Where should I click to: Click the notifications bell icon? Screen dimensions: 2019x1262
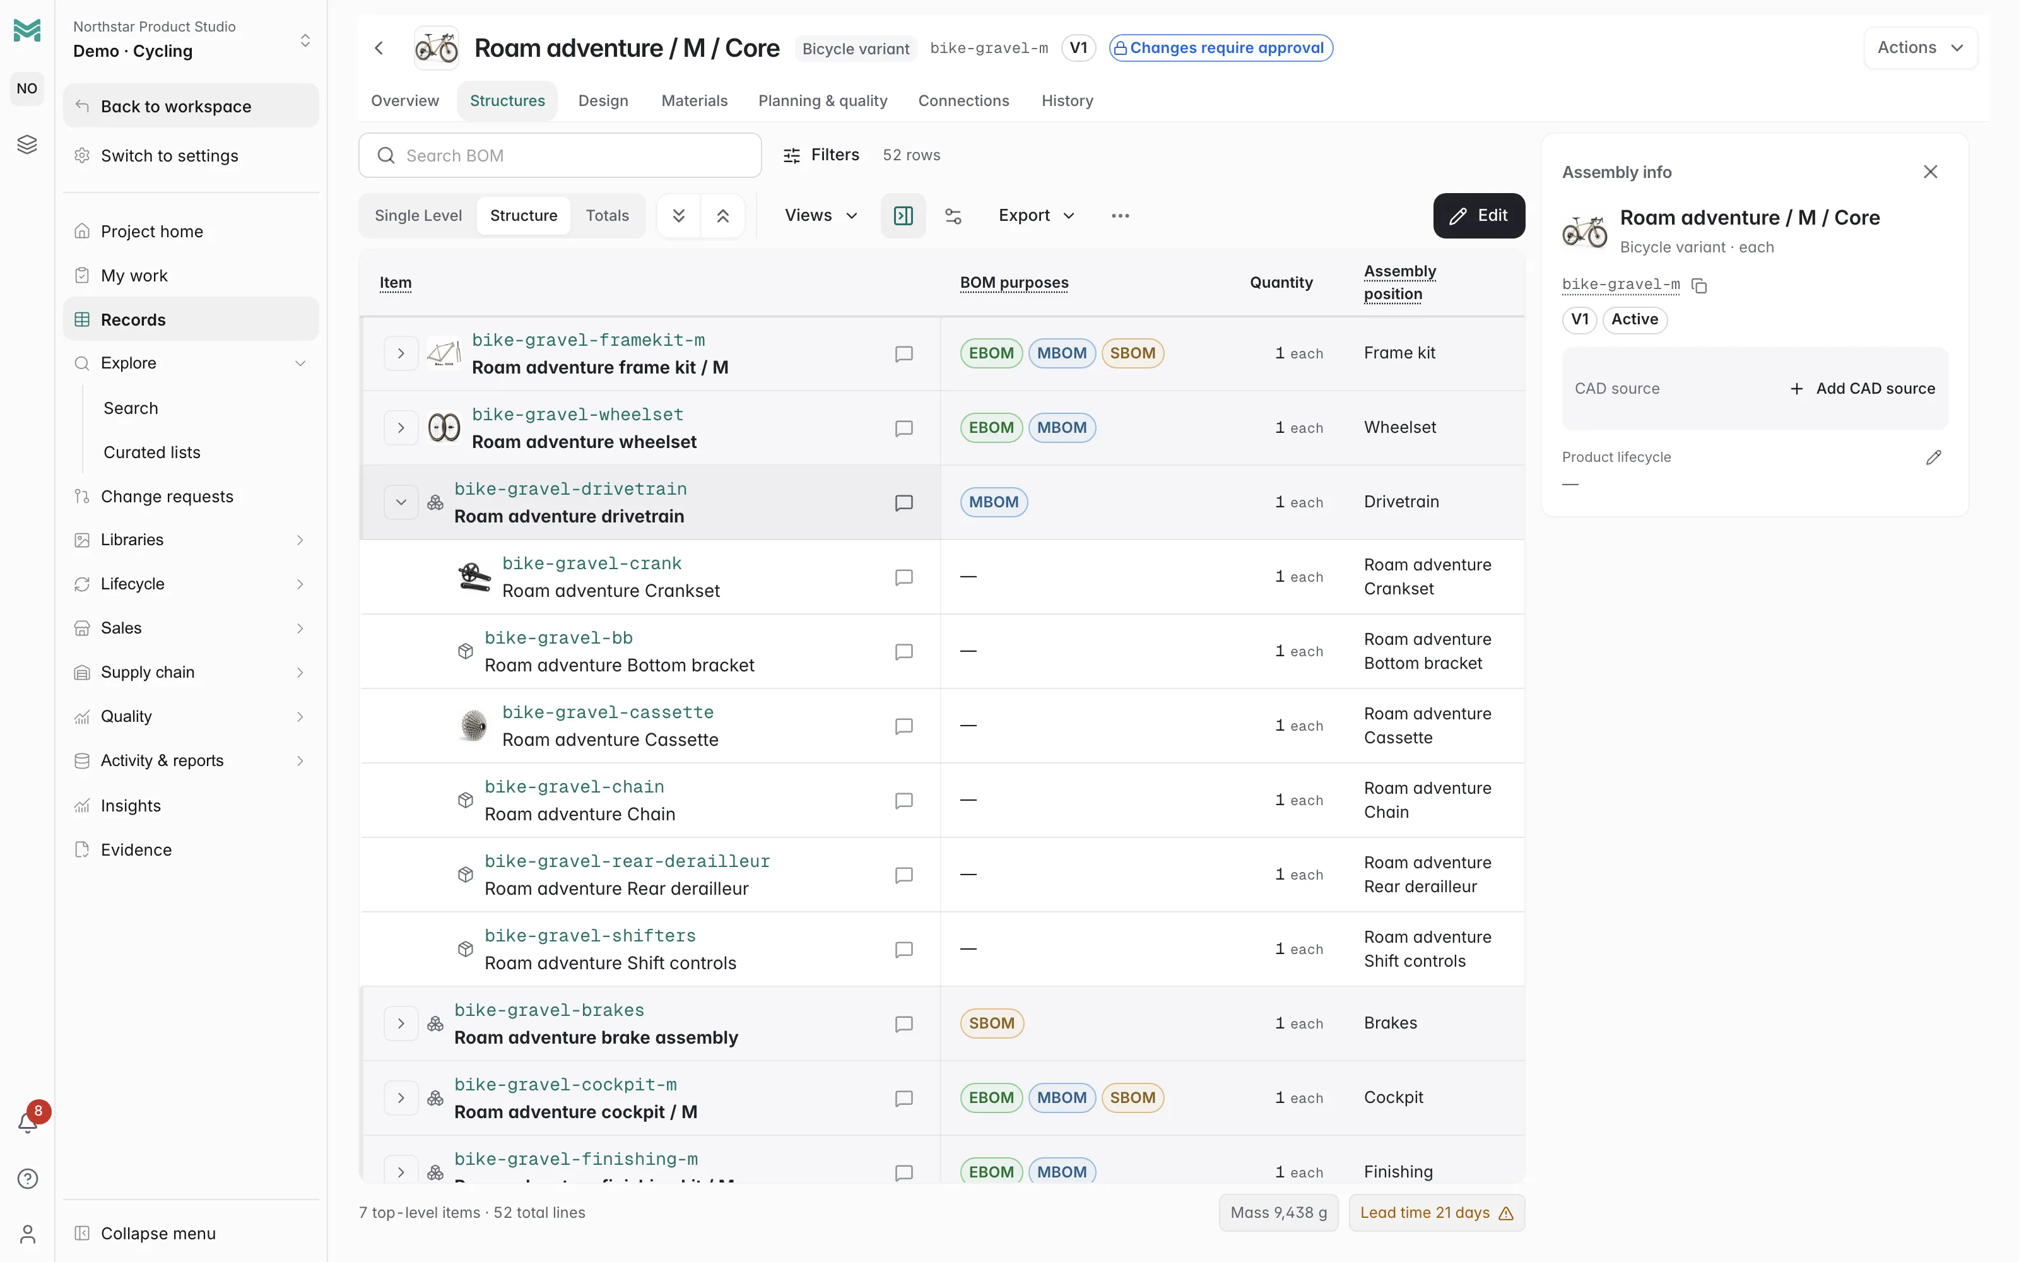point(28,1123)
